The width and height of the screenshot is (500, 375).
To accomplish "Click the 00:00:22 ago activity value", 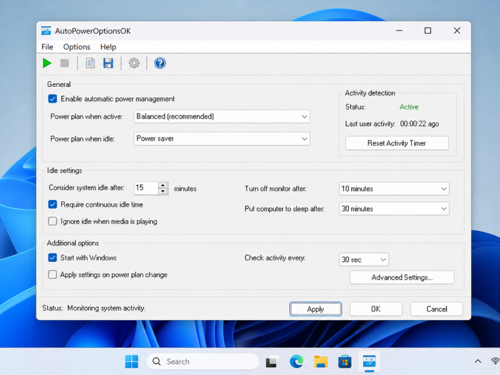I will (419, 124).
